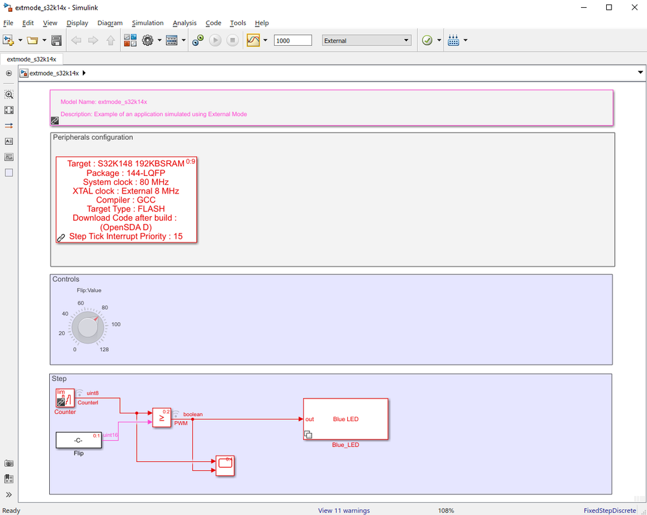The width and height of the screenshot is (647, 515).
Task: Click the Build Model icon
Action: click(453, 40)
